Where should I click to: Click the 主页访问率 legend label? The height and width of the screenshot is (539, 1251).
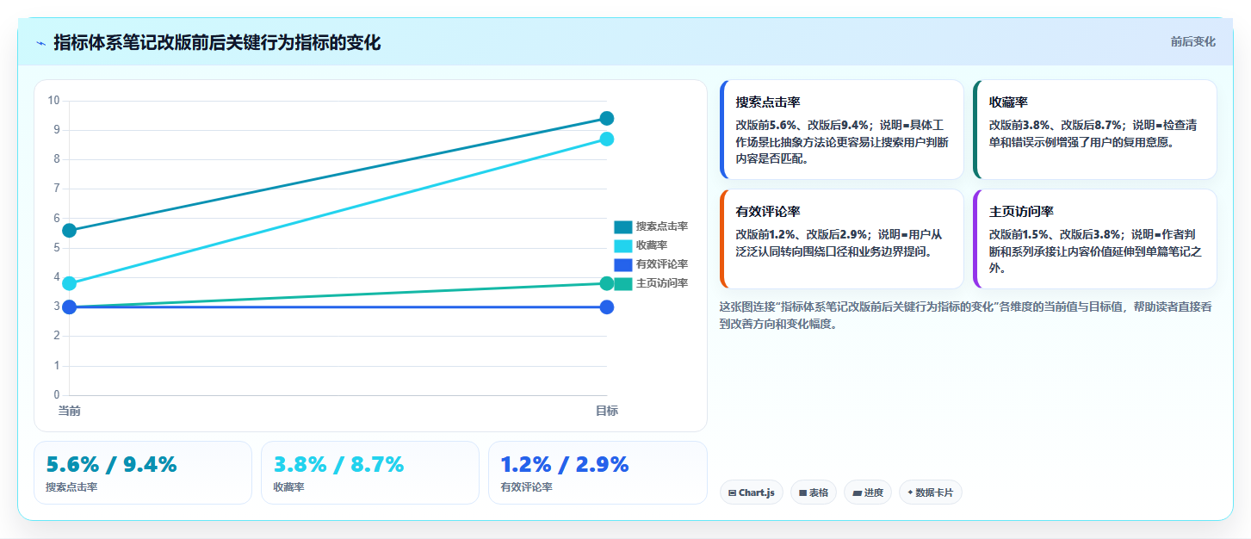pyautogui.click(x=662, y=283)
